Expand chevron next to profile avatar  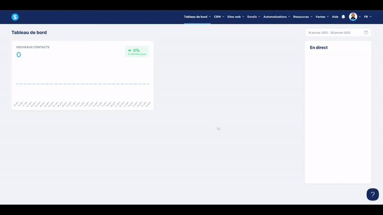click(360, 17)
